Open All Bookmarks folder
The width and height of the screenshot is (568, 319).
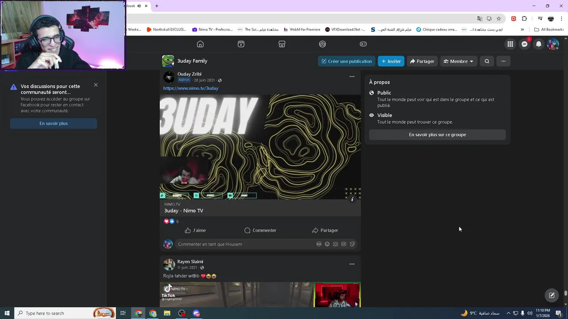pos(549,30)
